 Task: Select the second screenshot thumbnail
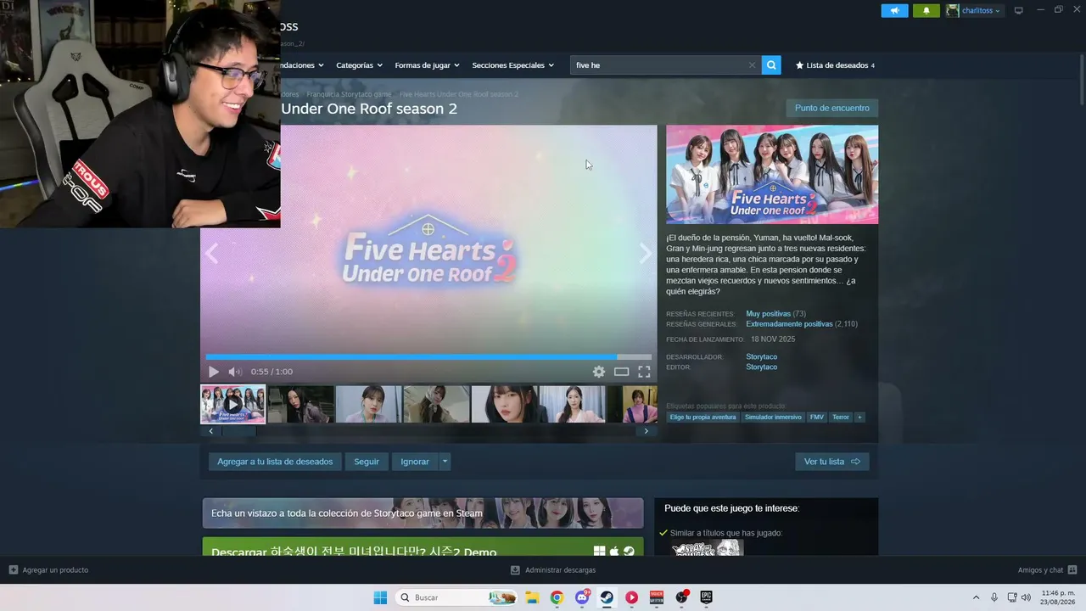[x=300, y=404]
